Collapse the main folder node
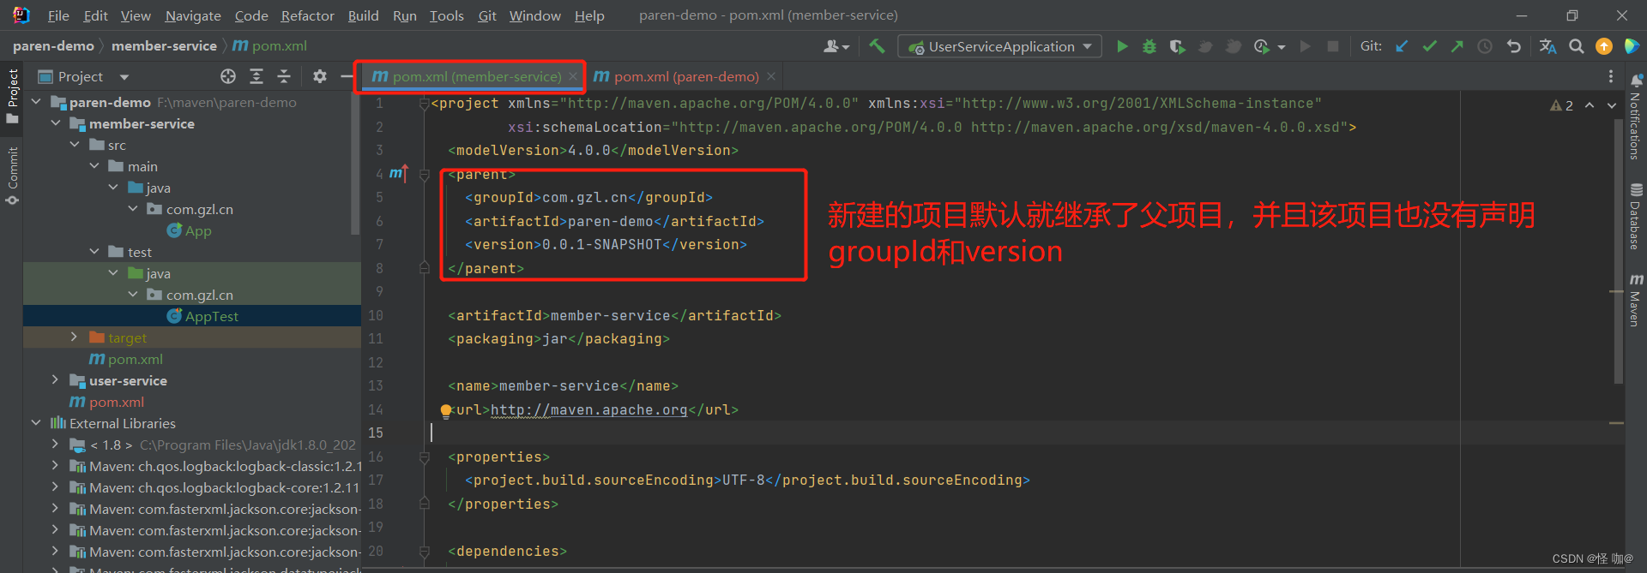 click(94, 166)
